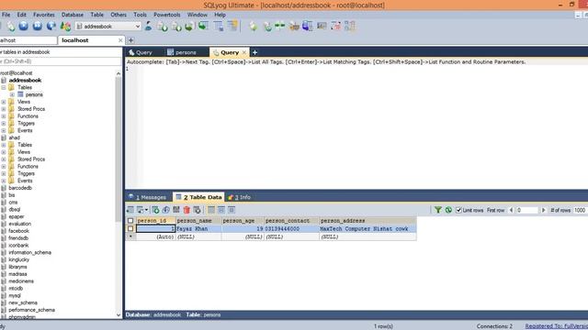Switch to the persons tab
Screen dimensions: 588x330
[182, 52]
